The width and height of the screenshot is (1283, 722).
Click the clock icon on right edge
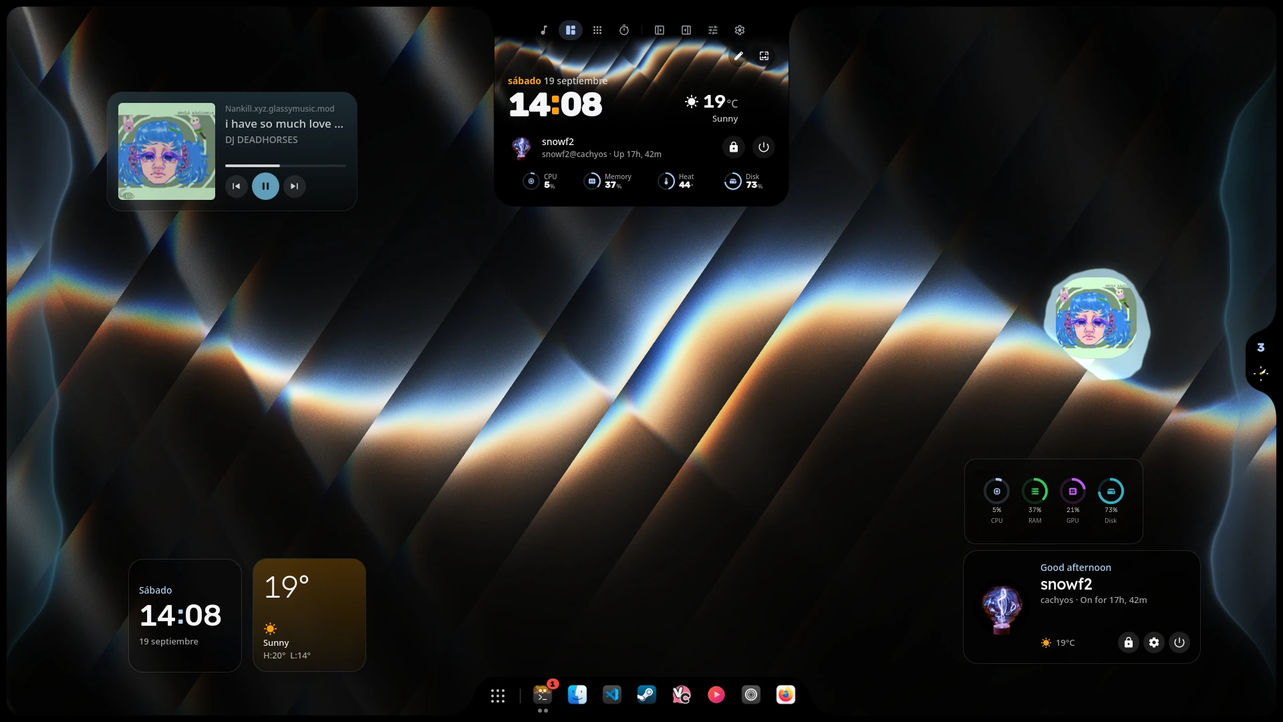(x=1261, y=373)
